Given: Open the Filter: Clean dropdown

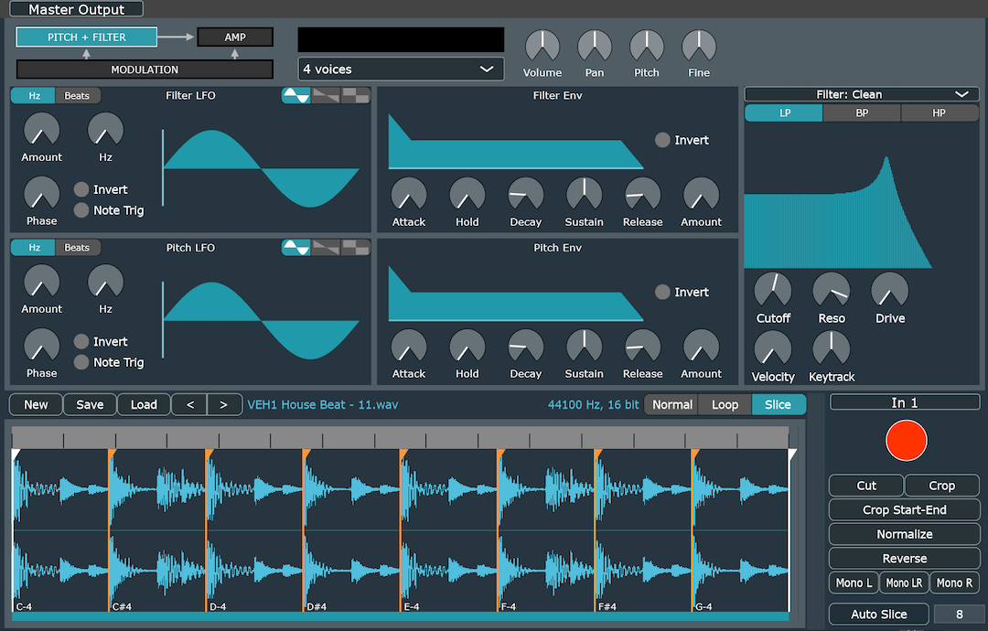Looking at the screenshot, I should pyautogui.click(x=861, y=93).
